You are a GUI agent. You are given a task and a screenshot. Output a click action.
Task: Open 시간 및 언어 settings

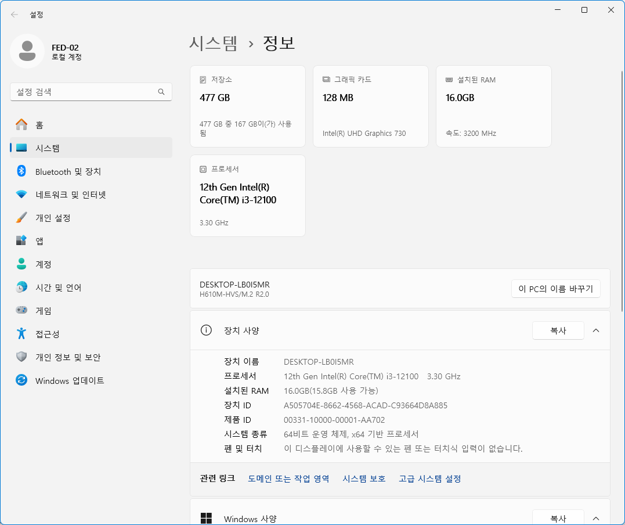pyautogui.click(x=91, y=287)
